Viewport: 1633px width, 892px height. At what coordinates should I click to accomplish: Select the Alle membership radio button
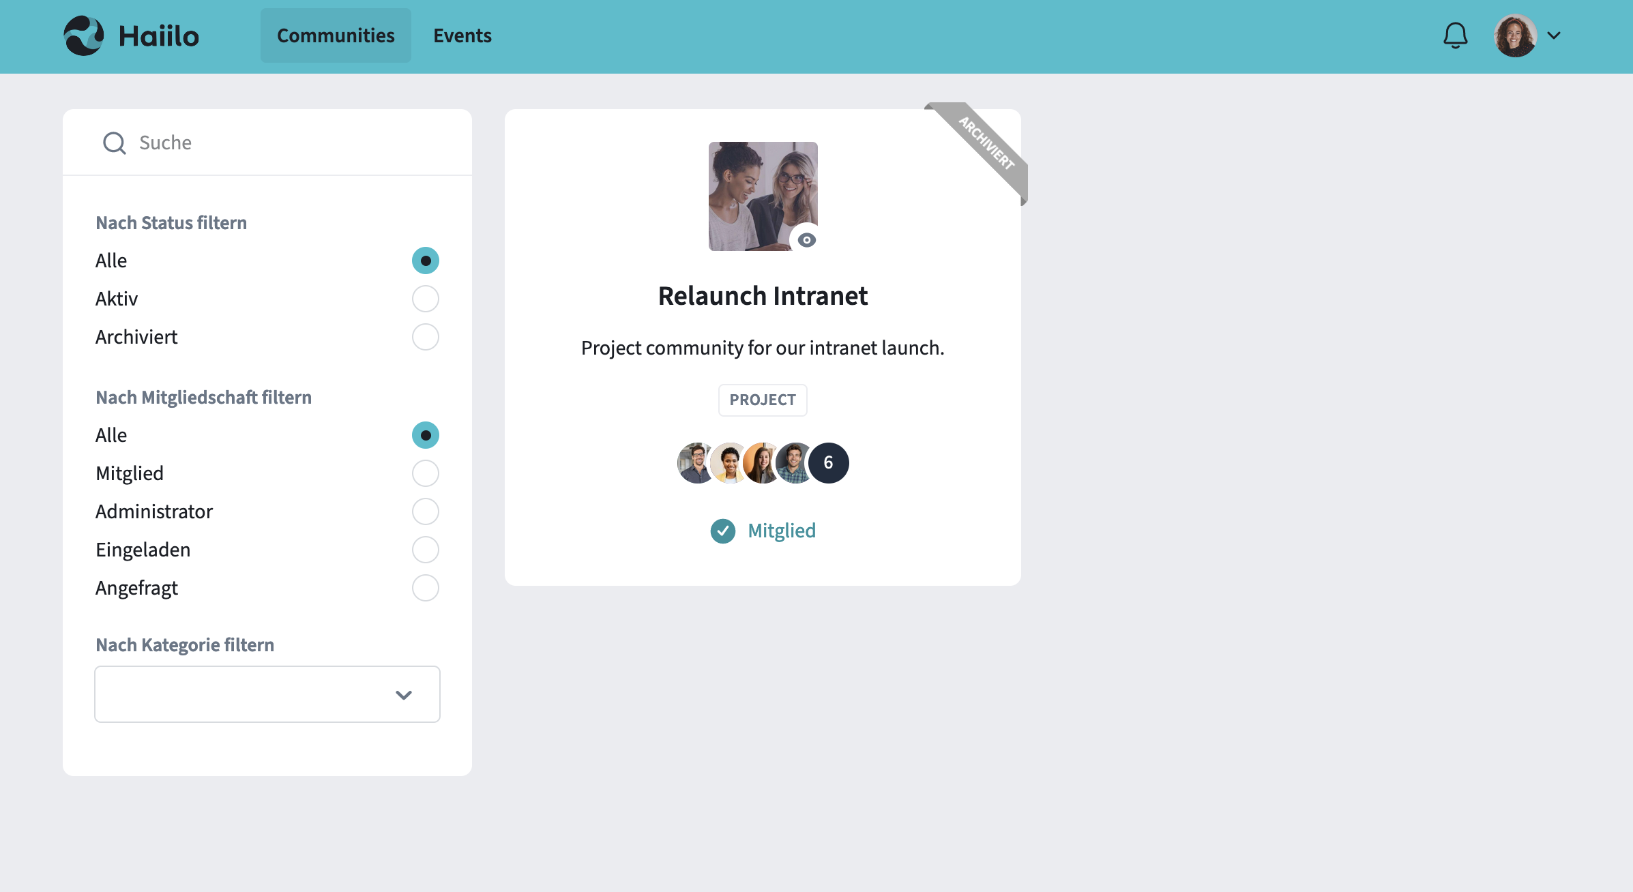[426, 435]
